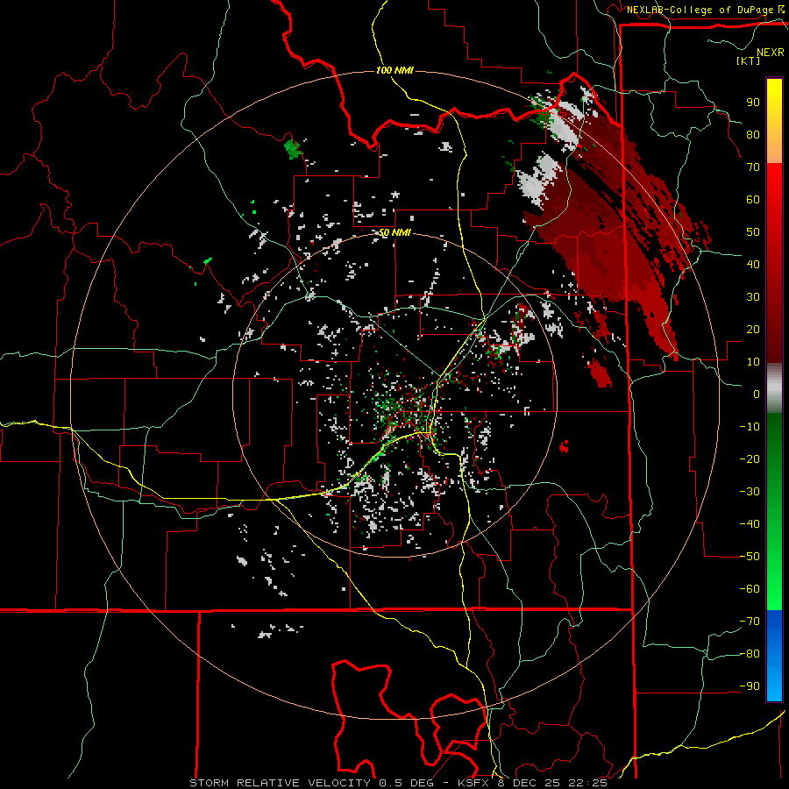Click the -70 knot label on color scale
The image size is (789, 789).
pos(750,622)
